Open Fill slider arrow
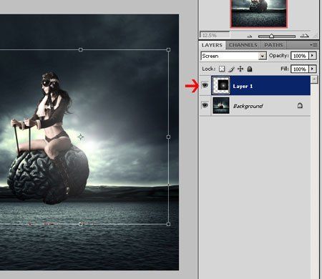The height and width of the screenshot is (279, 322). click(x=313, y=69)
